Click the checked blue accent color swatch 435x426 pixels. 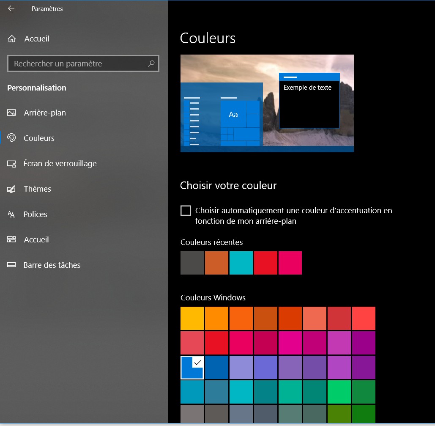pos(192,367)
